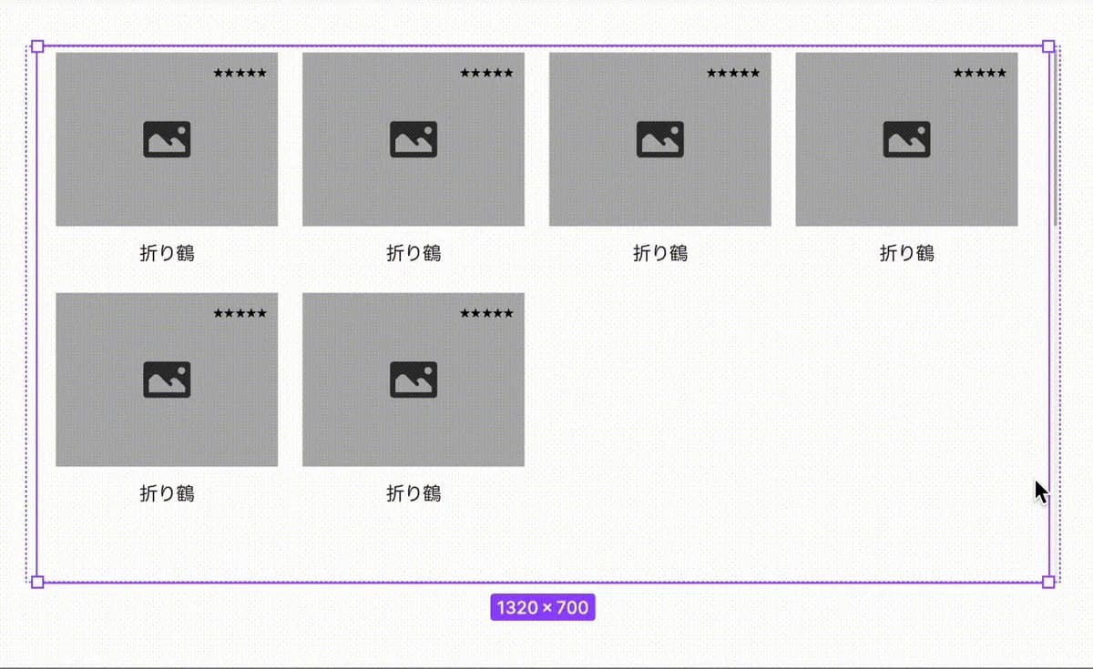Click the 1320 × 700 dimension label

(543, 607)
